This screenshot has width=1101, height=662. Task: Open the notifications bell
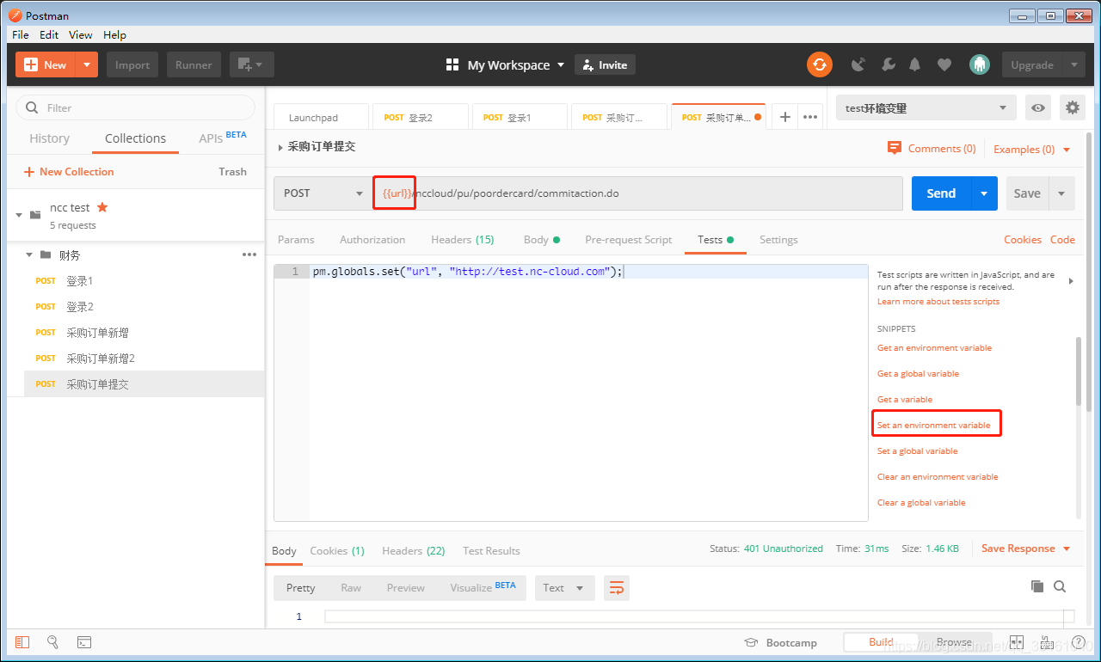coord(915,64)
